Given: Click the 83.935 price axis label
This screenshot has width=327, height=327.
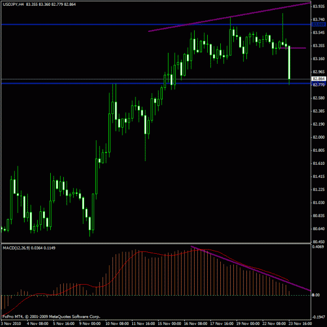Looking at the screenshot, I should pos(319,7).
